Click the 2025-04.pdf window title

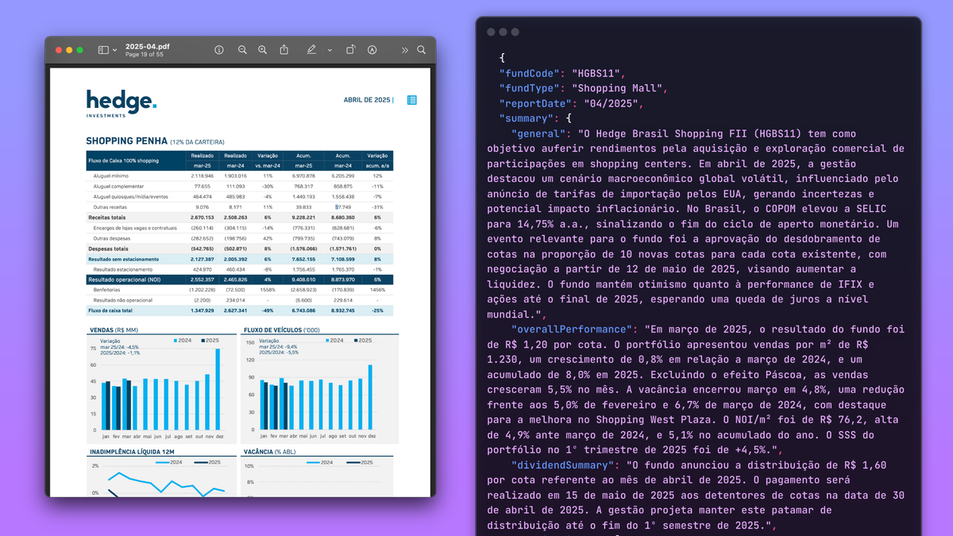tap(147, 47)
